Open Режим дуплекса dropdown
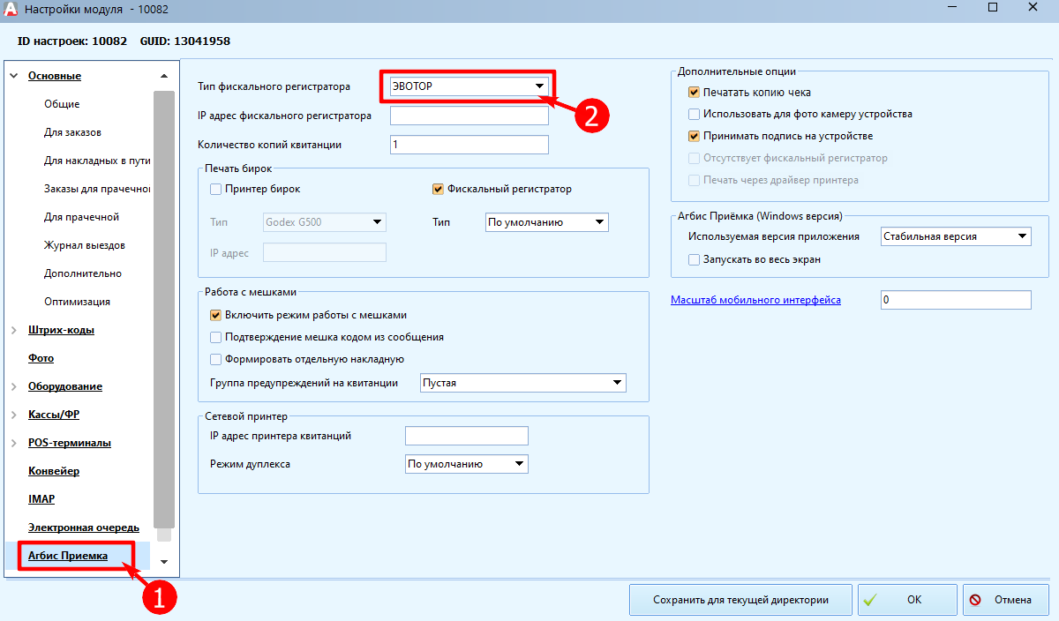This screenshot has width=1059, height=621. point(466,463)
